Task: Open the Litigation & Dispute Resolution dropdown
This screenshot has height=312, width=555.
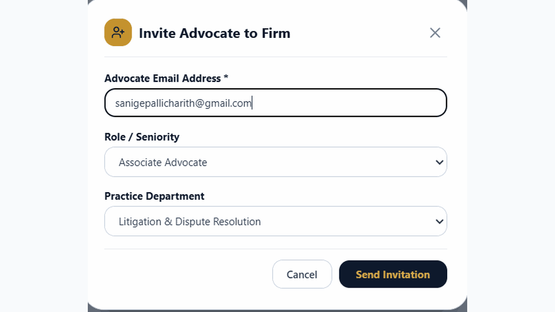Action: [x=275, y=221]
